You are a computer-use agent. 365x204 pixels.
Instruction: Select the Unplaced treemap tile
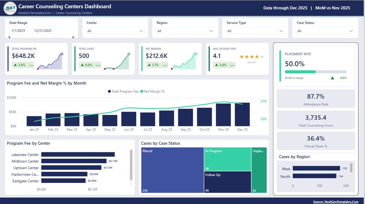(259, 170)
